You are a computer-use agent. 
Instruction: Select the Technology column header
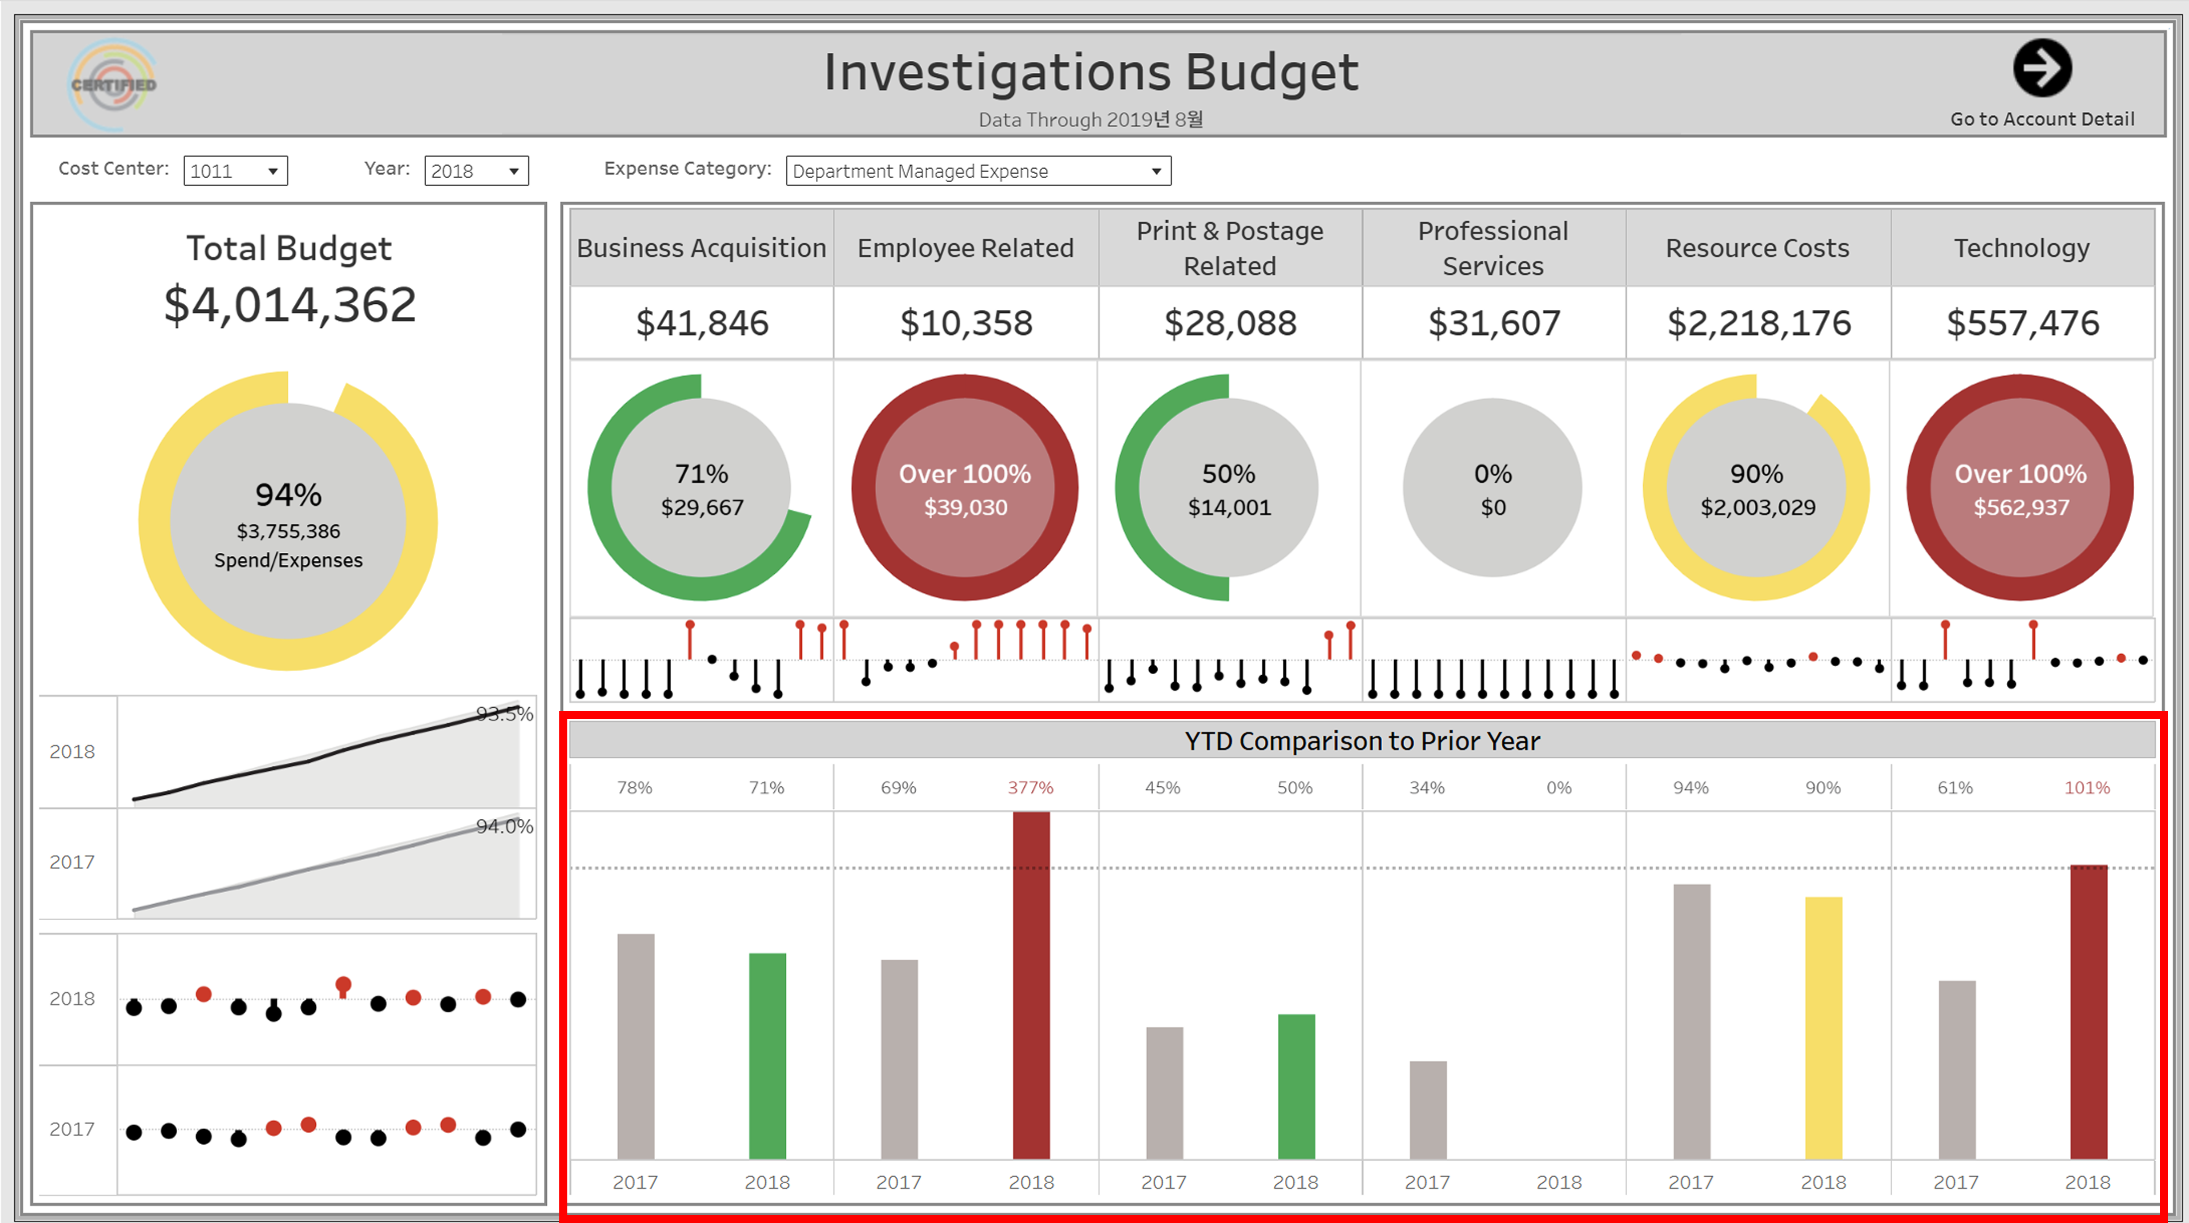(2021, 248)
